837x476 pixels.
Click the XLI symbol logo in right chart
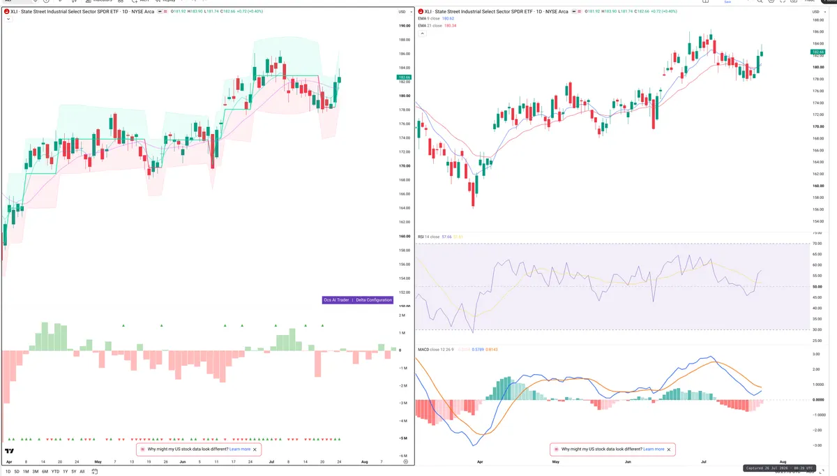[x=421, y=12]
